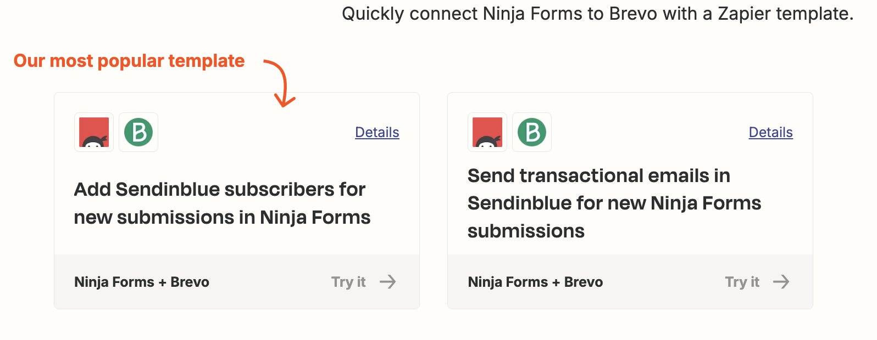Viewport: 877px width, 340px height.
Task: Click green Brevo icon in first template card
Action: tap(138, 132)
